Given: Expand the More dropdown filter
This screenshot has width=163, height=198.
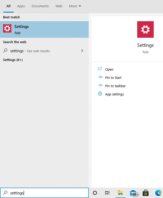Looking at the screenshot, I should [x=75, y=6].
